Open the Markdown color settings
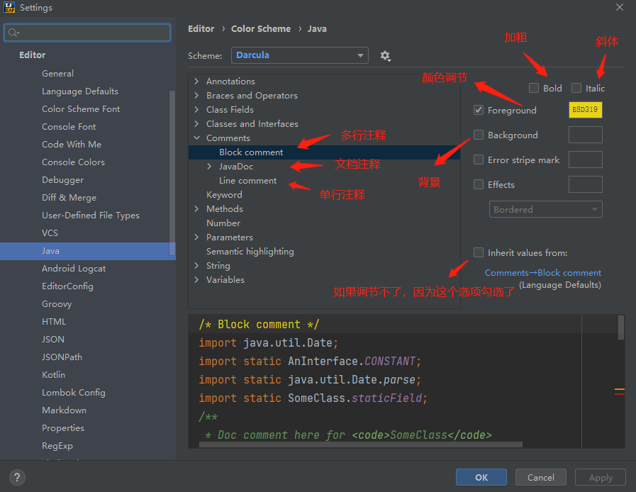636x492 pixels. coord(64,410)
